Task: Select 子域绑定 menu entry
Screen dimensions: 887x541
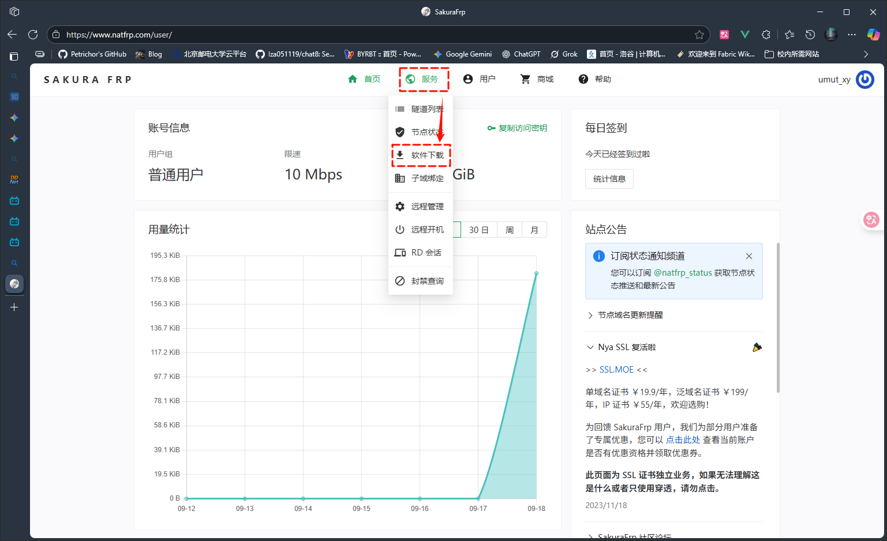Action: [421, 178]
